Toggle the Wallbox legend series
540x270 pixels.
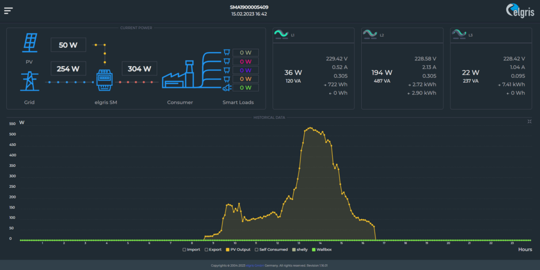(314, 249)
